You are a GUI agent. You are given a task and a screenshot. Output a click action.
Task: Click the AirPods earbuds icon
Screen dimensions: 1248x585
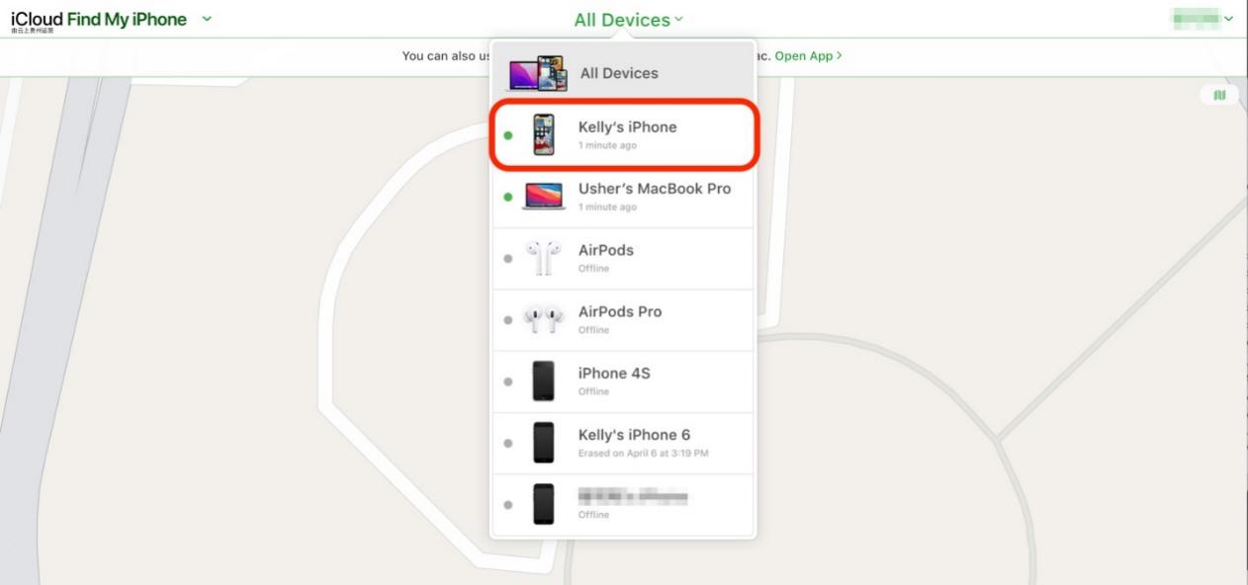(x=544, y=258)
